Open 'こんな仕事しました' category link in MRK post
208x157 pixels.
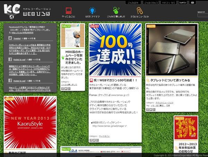pos(69,85)
